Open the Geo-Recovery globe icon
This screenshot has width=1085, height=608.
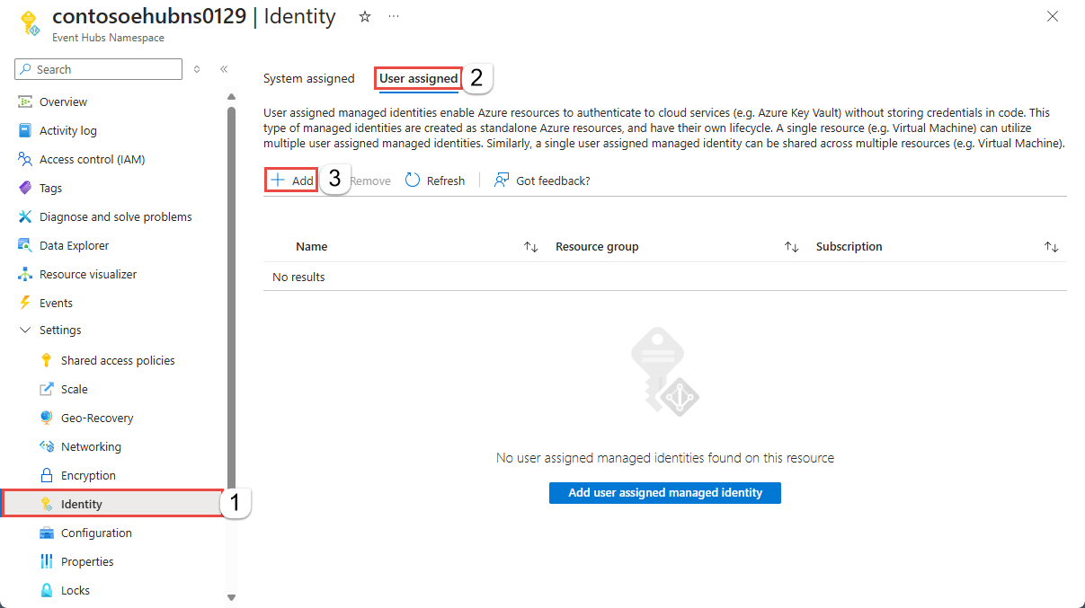pyautogui.click(x=47, y=418)
